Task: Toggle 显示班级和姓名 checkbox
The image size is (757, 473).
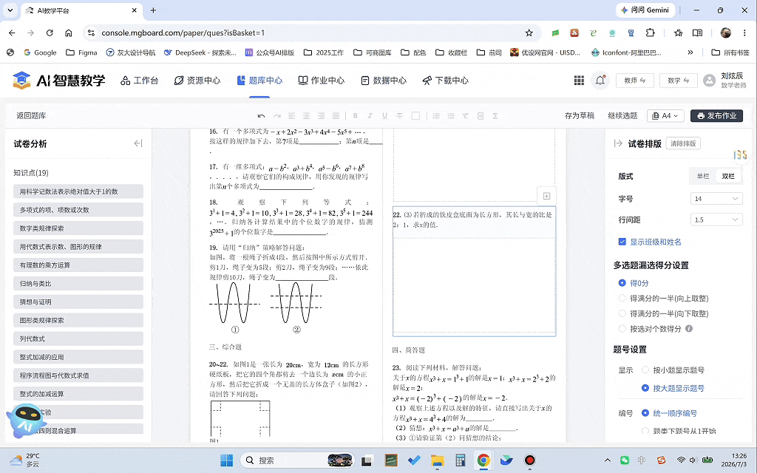Action: tap(622, 242)
